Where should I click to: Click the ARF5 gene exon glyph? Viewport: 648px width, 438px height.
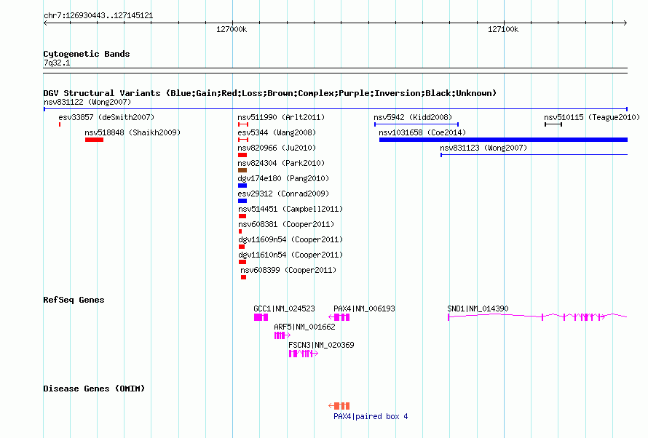(x=282, y=335)
